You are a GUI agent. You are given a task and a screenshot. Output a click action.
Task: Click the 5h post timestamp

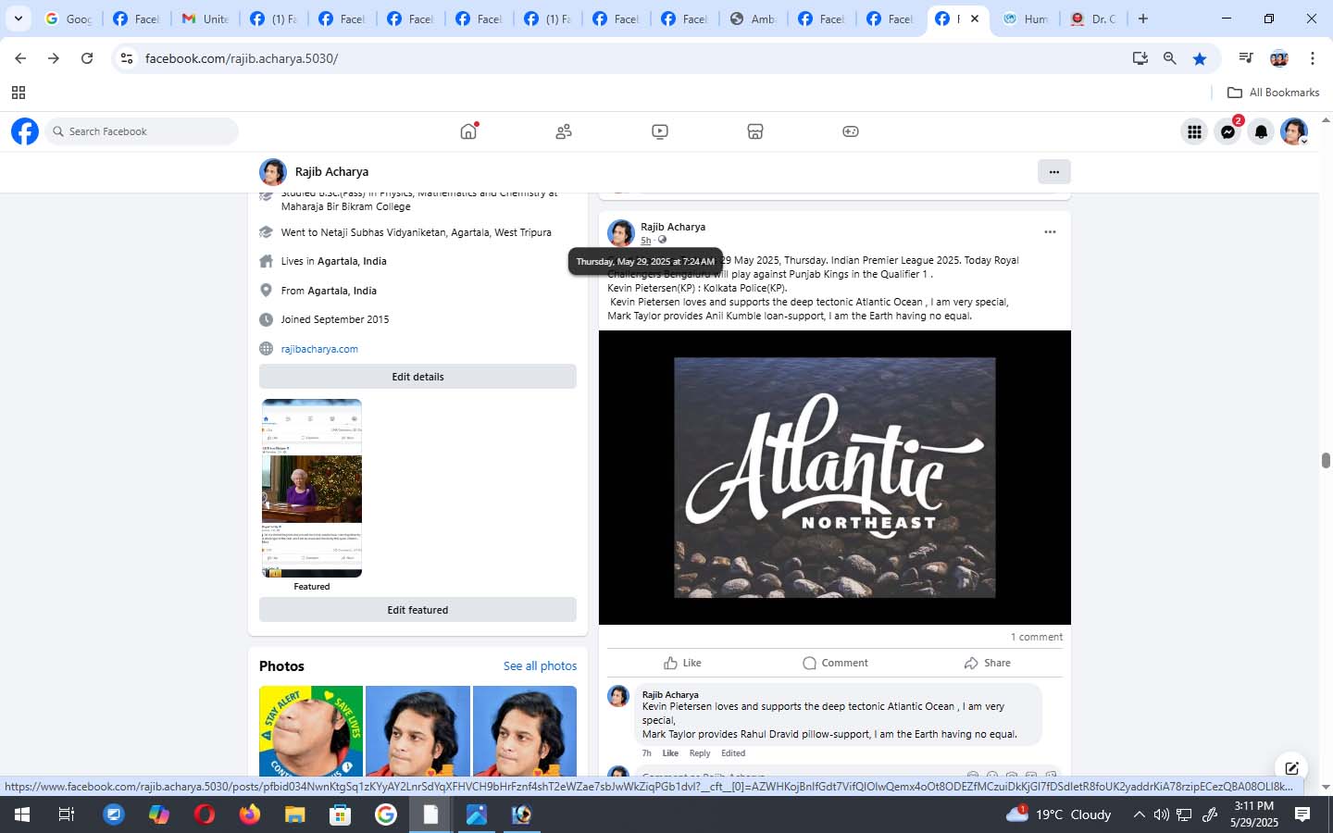[x=645, y=241]
